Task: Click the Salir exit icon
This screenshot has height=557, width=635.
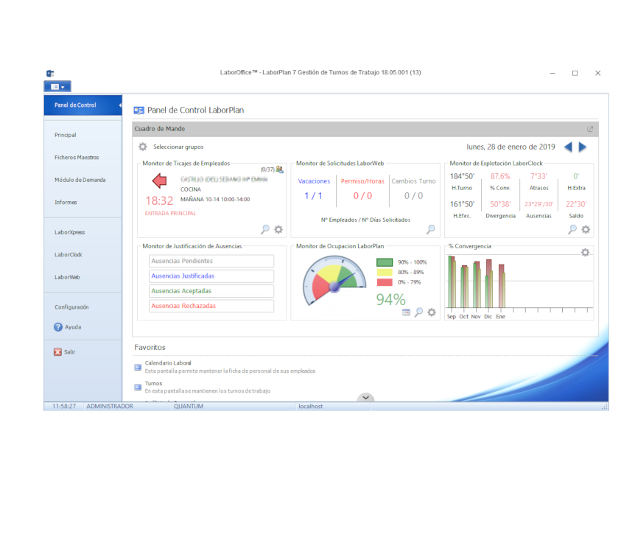Action: pos(57,351)
